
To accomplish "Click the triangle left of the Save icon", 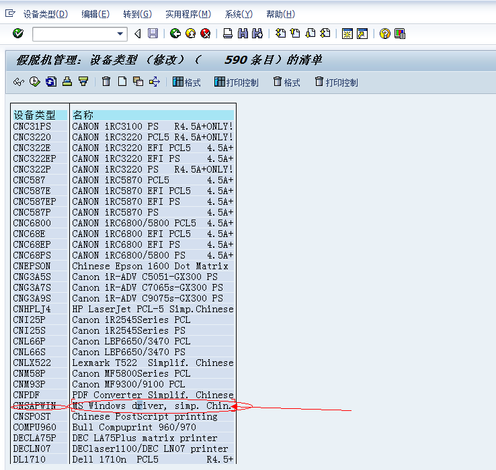I will point(138,34).
